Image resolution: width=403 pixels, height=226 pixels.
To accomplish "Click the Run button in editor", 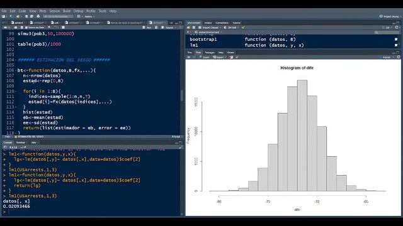I will tap(147, 28).
